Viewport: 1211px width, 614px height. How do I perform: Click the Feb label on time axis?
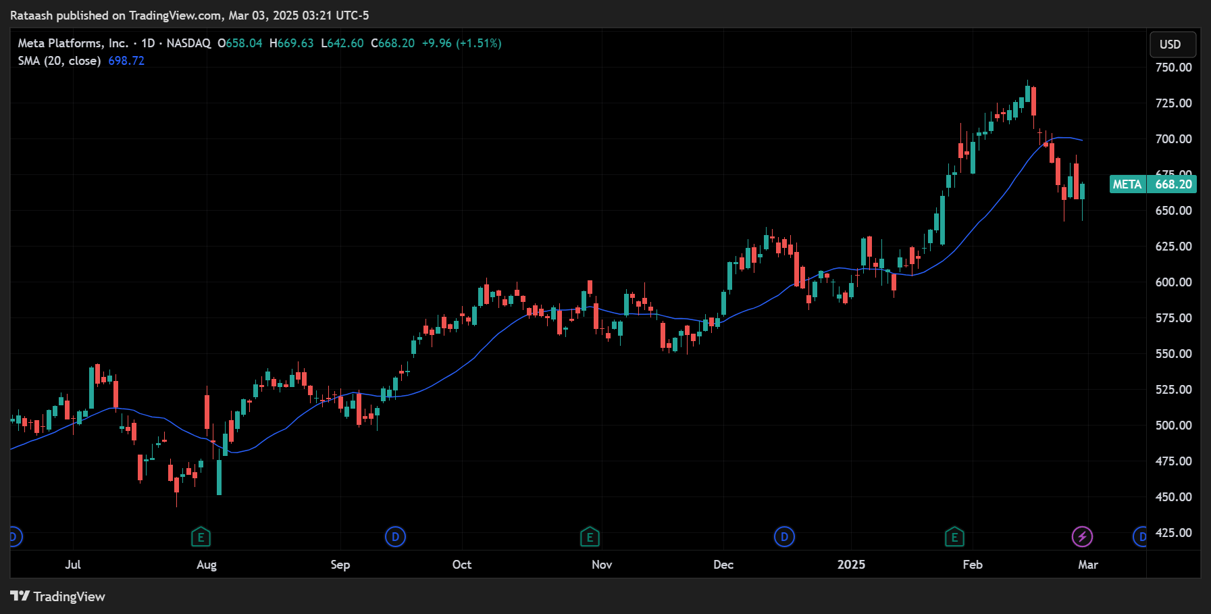pyautogui.click(x=973, y=565)
